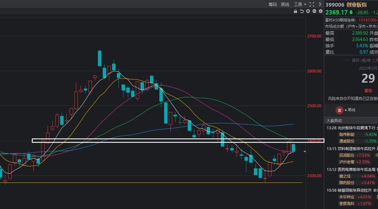The image size is (378, 209).
Task: Click the undo arrow icon
Action: pyautogui.click(x=302, y=11)
